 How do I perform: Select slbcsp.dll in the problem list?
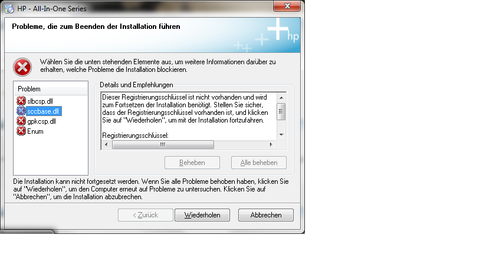click(x=40, y=101)
